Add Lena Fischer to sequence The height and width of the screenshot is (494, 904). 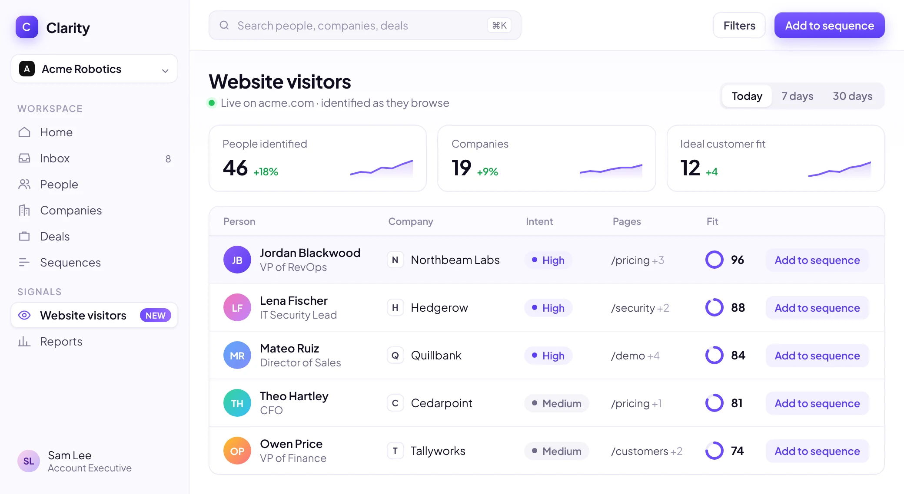(x=817, y=308)
